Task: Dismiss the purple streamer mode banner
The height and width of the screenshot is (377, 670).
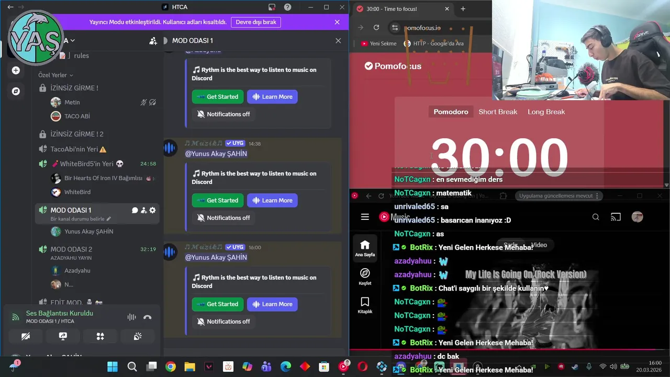Action: [337, 22]
